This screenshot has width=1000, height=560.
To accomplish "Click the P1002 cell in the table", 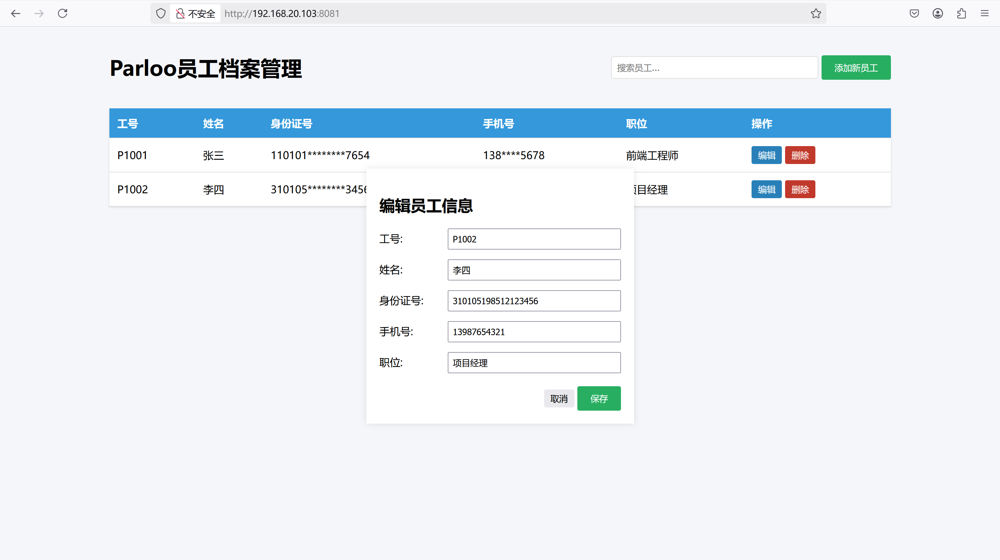I will tap(133, 189).
